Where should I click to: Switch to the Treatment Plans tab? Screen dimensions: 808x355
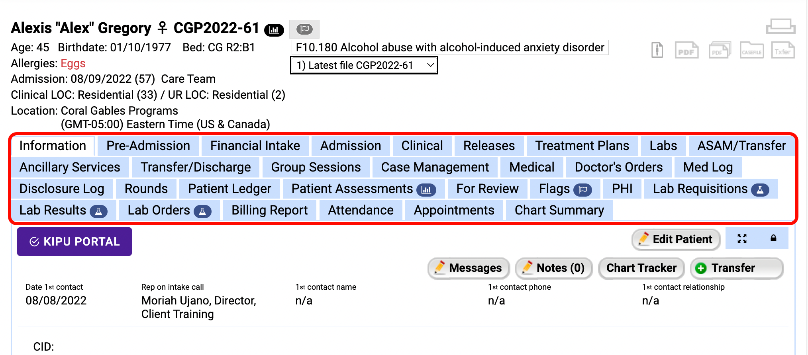(582, 146)
